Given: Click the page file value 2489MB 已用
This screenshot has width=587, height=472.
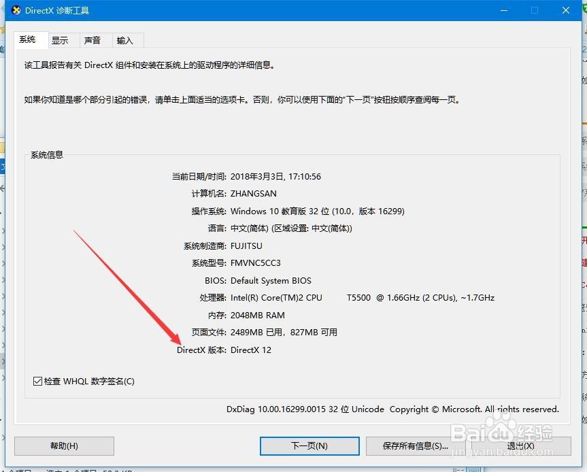Looking at the screenshot, I should 256,333.
